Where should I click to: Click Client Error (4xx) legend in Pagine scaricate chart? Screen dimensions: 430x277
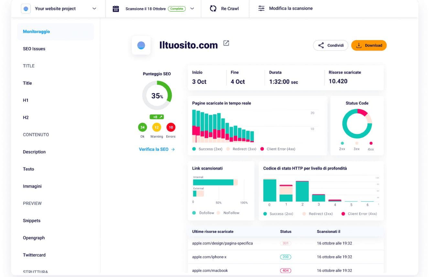278,149
